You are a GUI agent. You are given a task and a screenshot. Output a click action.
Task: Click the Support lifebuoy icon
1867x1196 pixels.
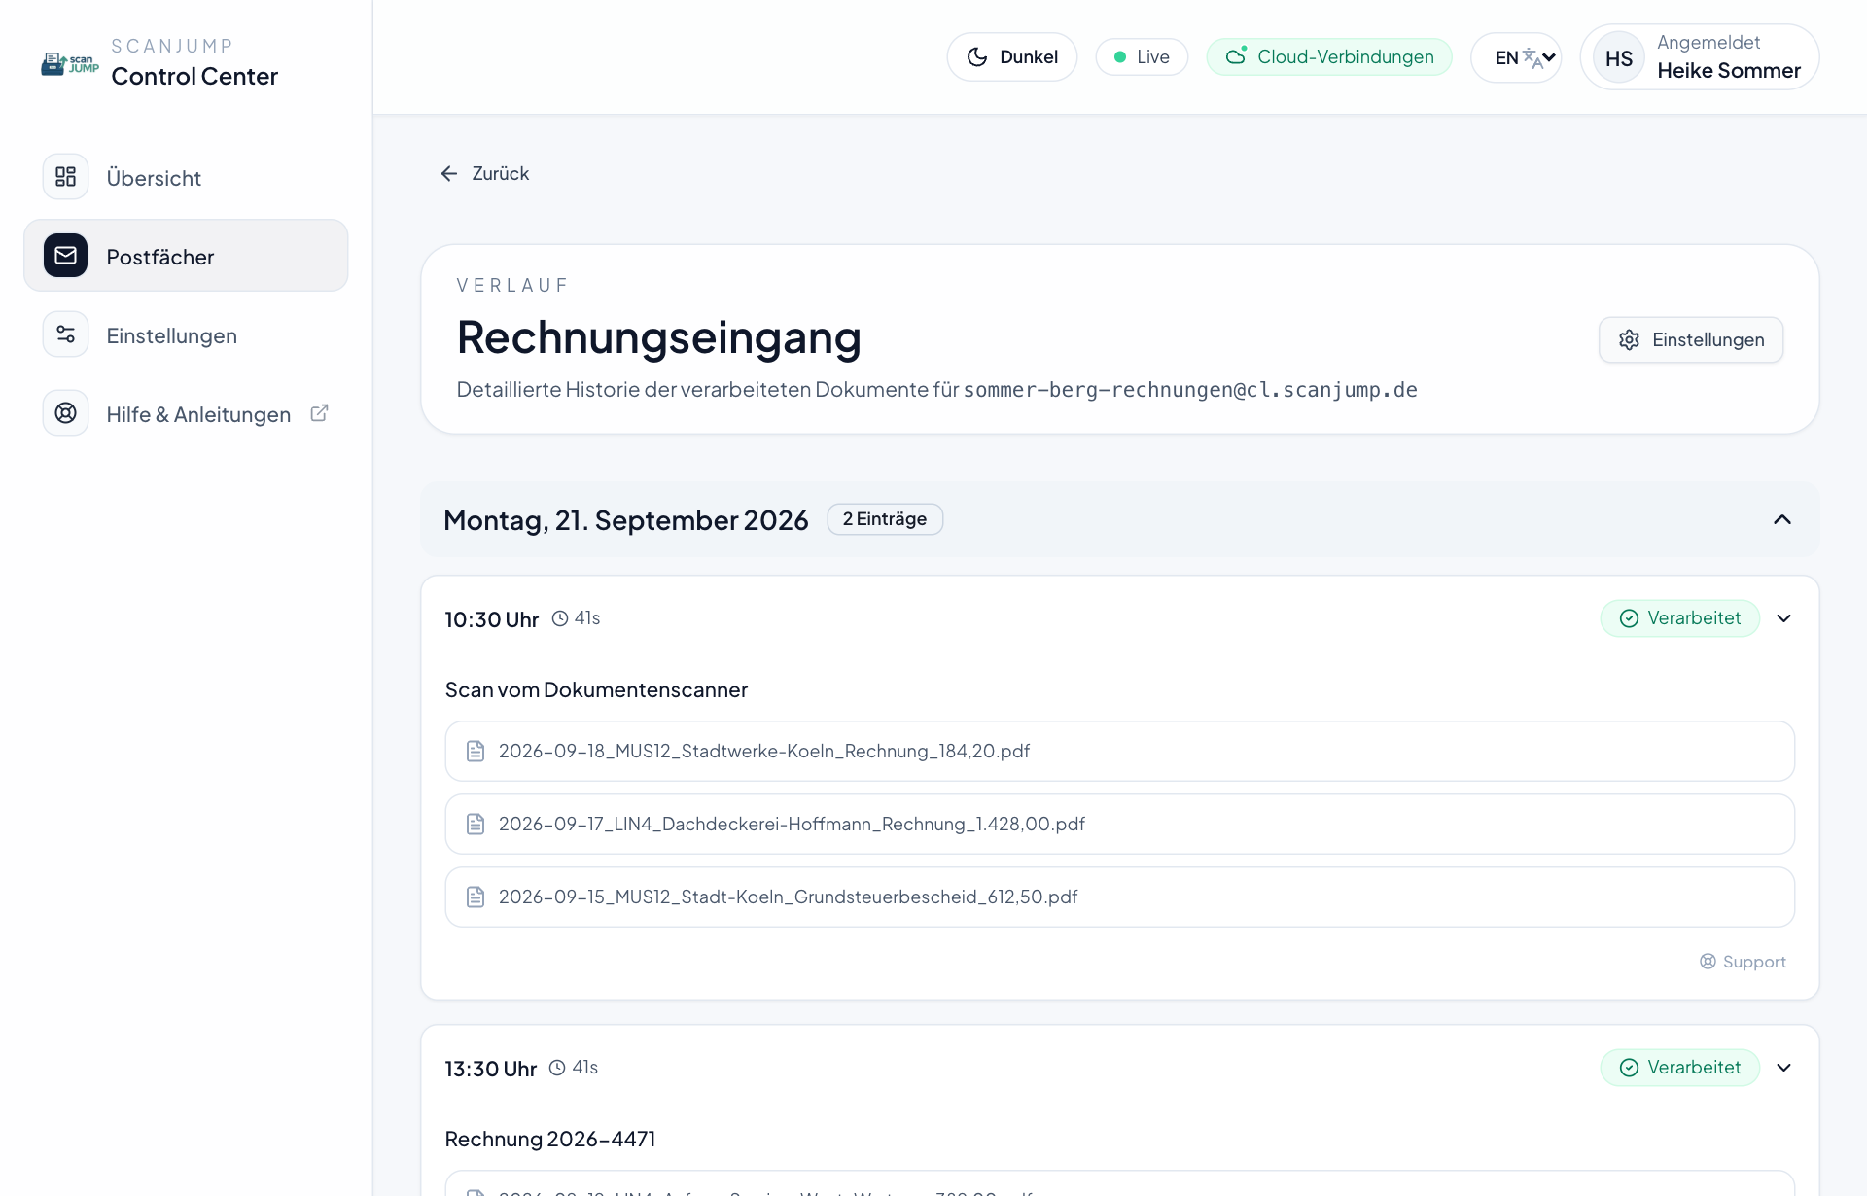coord(1708,962)
